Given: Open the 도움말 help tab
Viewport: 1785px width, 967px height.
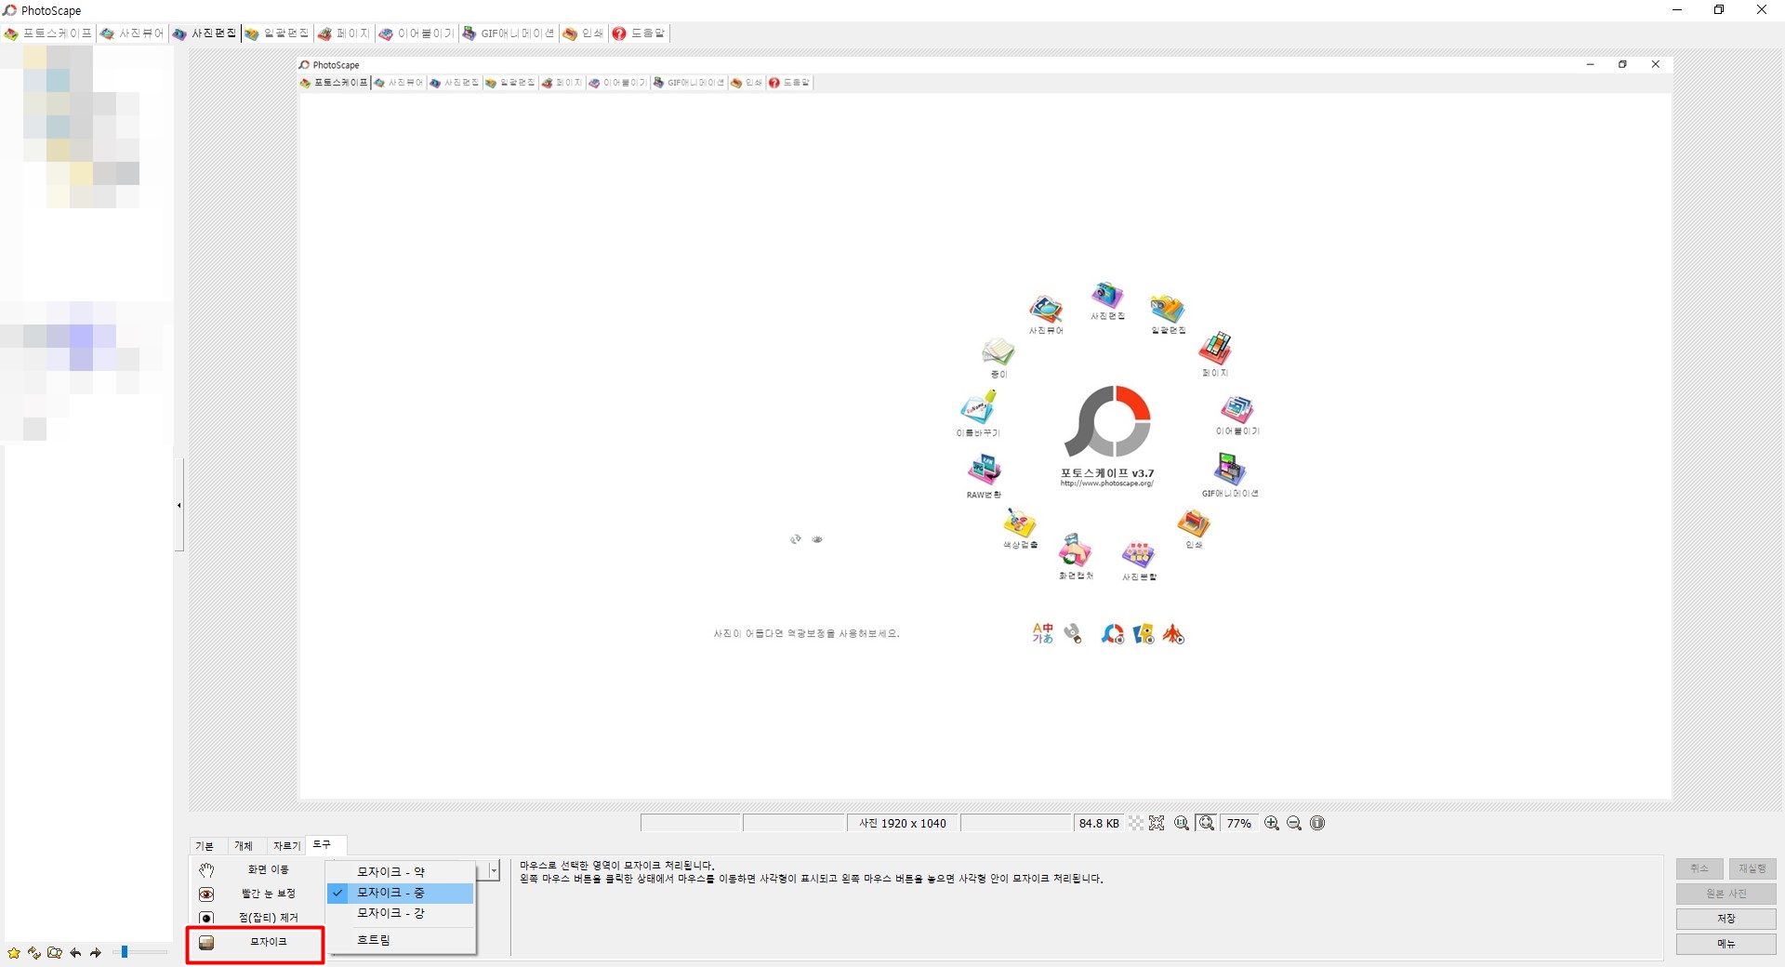Looking at the screenshot, I should coord(640,33).
